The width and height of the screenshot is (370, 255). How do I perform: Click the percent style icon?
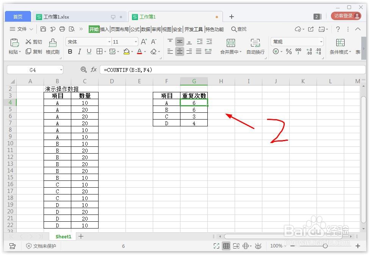point(289,51)
